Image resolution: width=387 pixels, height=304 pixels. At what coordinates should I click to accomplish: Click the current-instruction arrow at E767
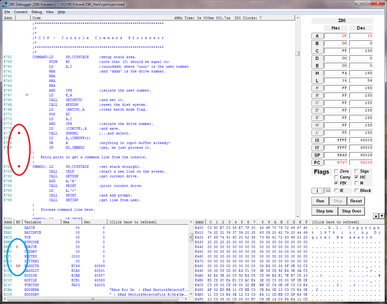click(27, 95)
